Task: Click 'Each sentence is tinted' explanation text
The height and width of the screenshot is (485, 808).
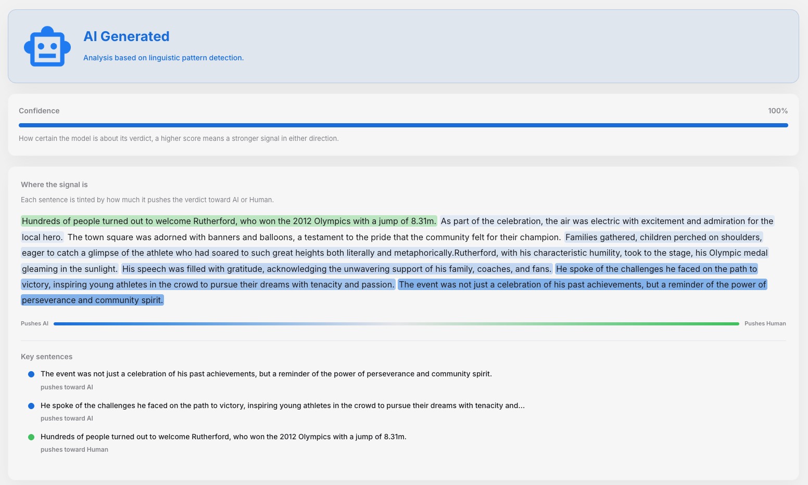Action: coord(147,200)
